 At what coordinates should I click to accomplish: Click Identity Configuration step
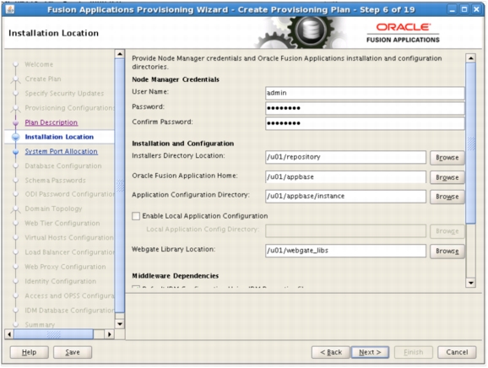(x=61, y=281)
